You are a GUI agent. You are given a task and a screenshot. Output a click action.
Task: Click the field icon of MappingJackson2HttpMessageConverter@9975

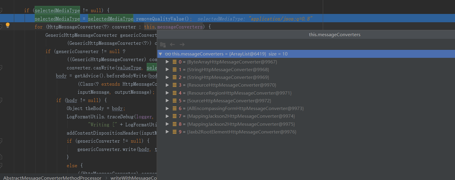point(175,124)
